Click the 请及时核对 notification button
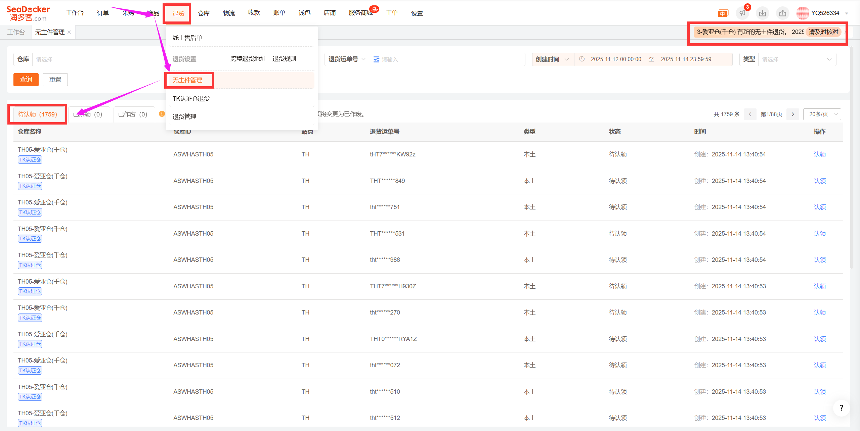This screenshot has width=860, height=431. click(823, 32)
